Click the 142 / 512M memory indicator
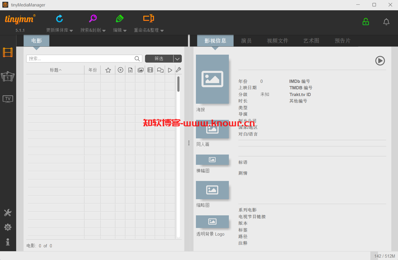This screenshot has height=260, width=398. (384, 256)
